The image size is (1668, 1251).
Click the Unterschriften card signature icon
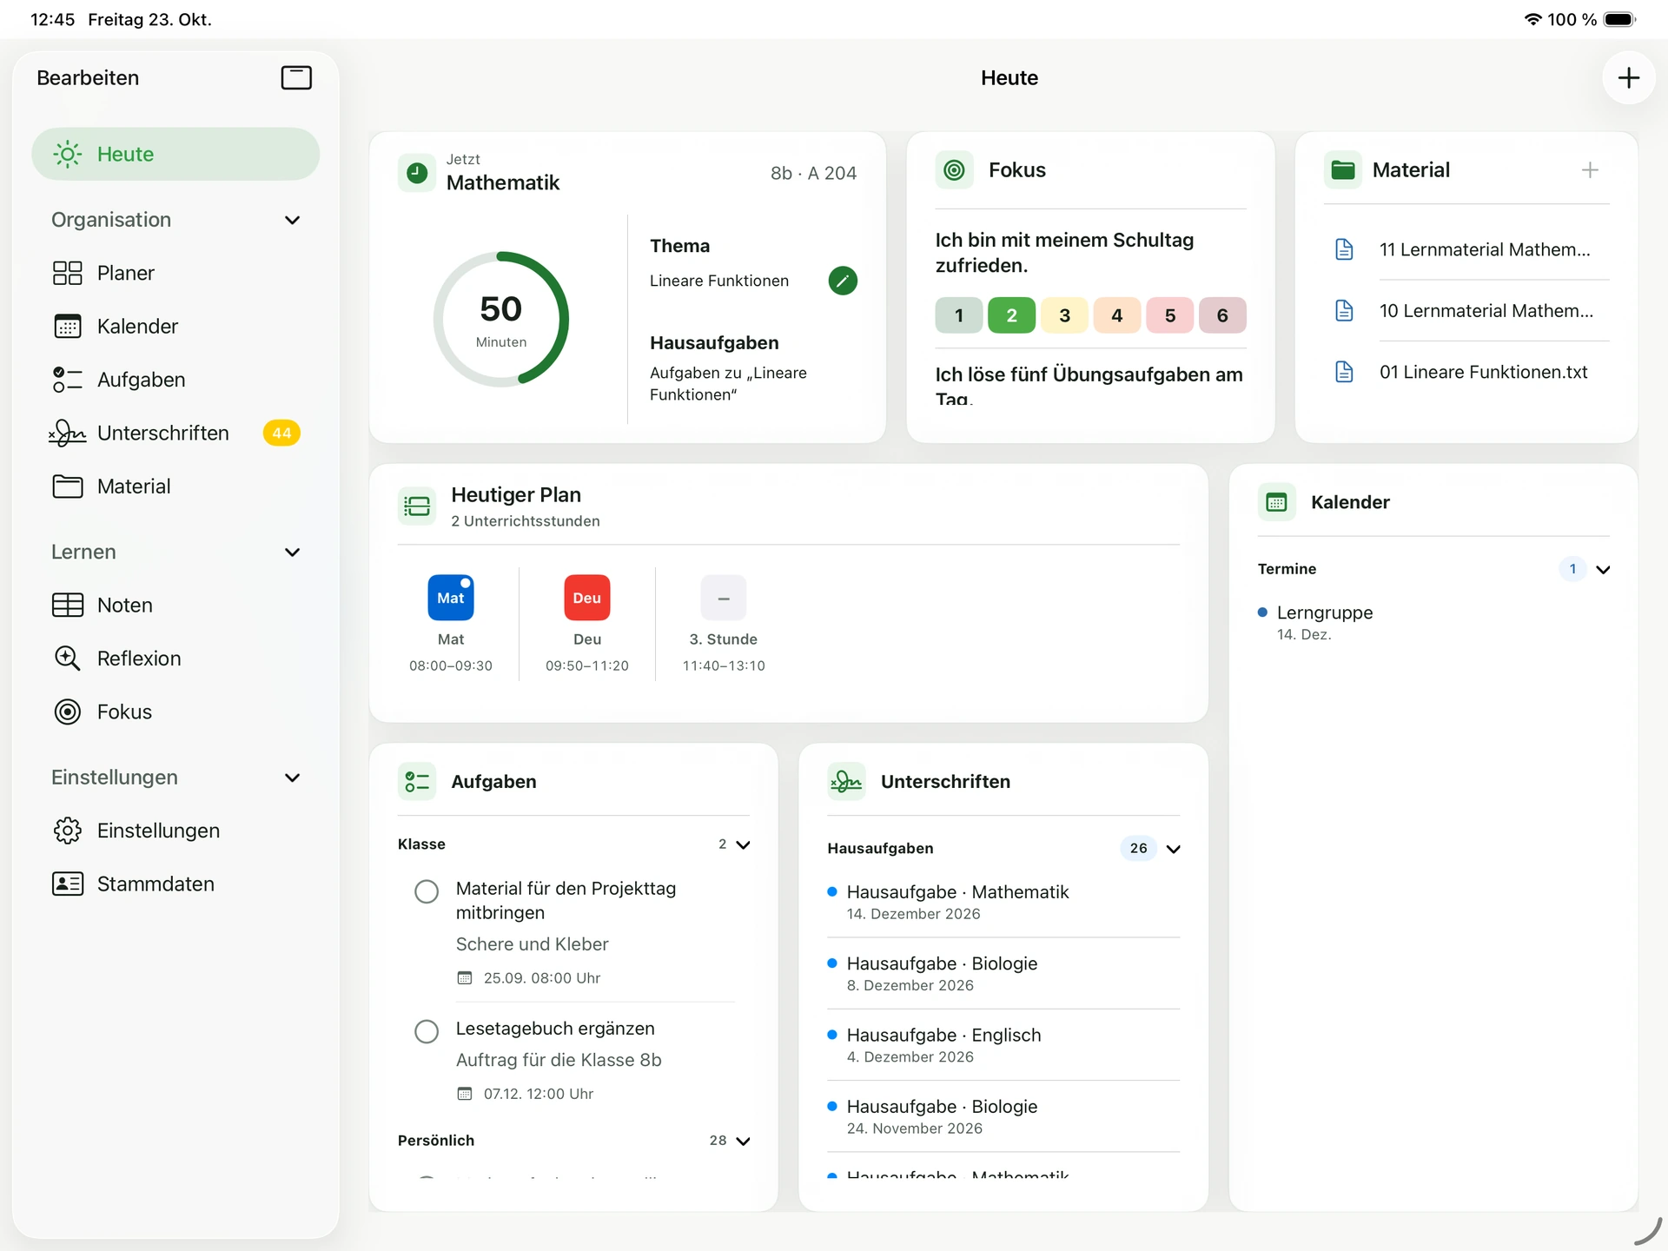[846, 781]
